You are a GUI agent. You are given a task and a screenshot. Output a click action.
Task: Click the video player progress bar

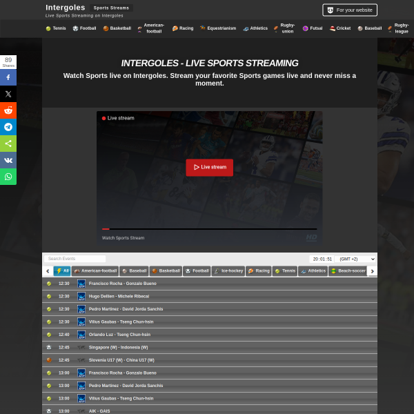[209, 229]
